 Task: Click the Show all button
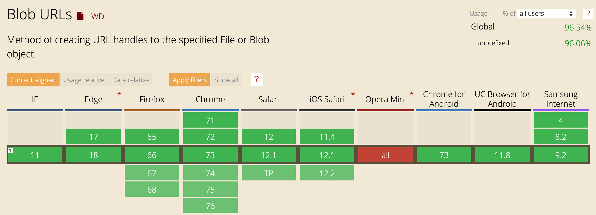tap(226, 80)
